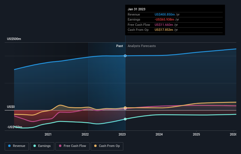Click the 2024 x-axis label
The image size is (241, 154).
159,134
